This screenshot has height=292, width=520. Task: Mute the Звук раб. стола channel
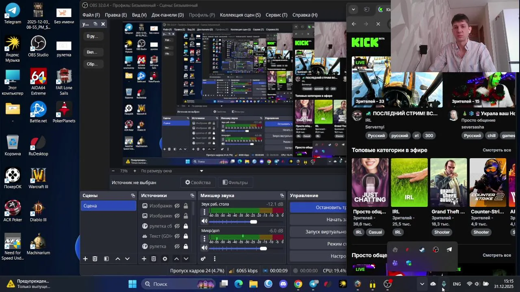(204, 221)
